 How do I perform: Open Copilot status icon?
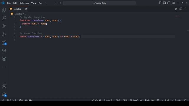click(158, 100)
